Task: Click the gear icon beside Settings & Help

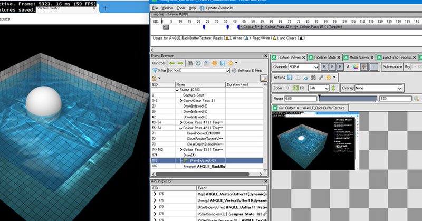Action: [234, 70]
